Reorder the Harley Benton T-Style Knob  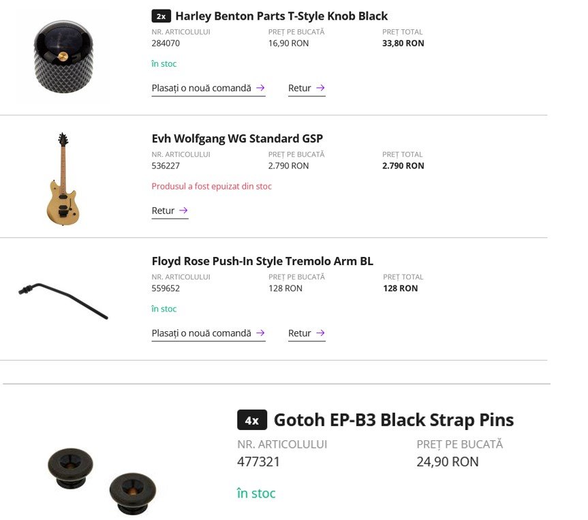tap(201, 88)
